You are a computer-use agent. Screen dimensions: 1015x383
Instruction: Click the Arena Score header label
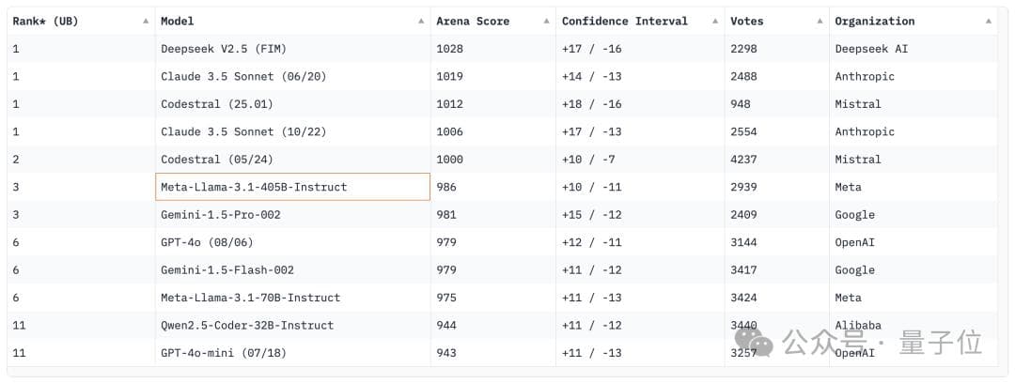coord(471,21)
